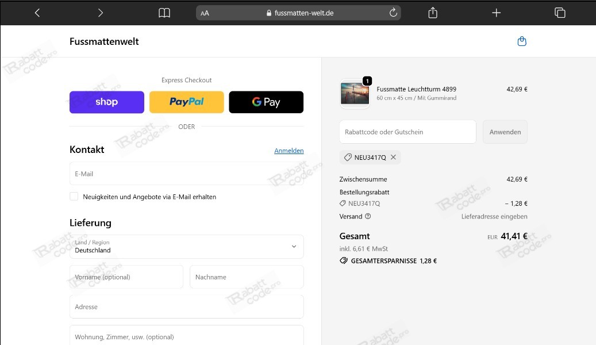Enable the Neuigkeiten und Angebote checkbox
596x345 pixels.
pyautogui.click(x=74, y=196)
